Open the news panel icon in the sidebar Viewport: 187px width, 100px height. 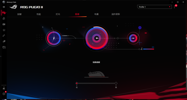[4, 47]
